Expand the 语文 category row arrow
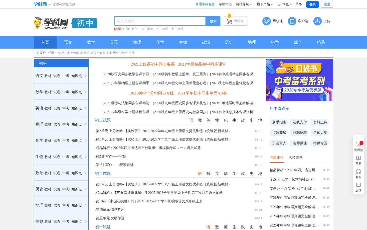Image resolution: width=367 pixels, height=230 pixels. [x=86, y=76]
